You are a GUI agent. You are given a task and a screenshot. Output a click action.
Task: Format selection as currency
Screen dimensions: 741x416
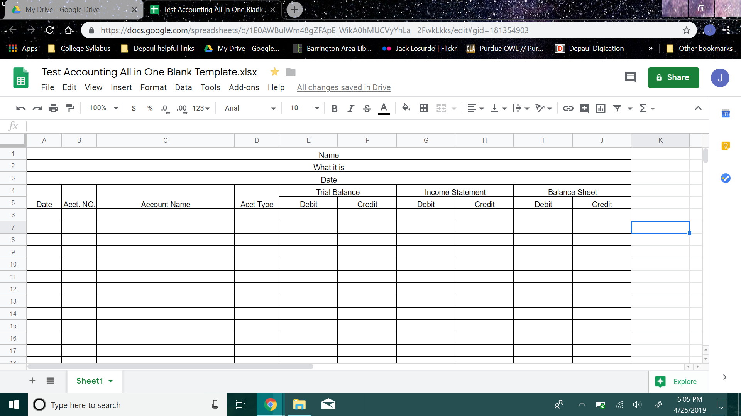coord(134,108)
